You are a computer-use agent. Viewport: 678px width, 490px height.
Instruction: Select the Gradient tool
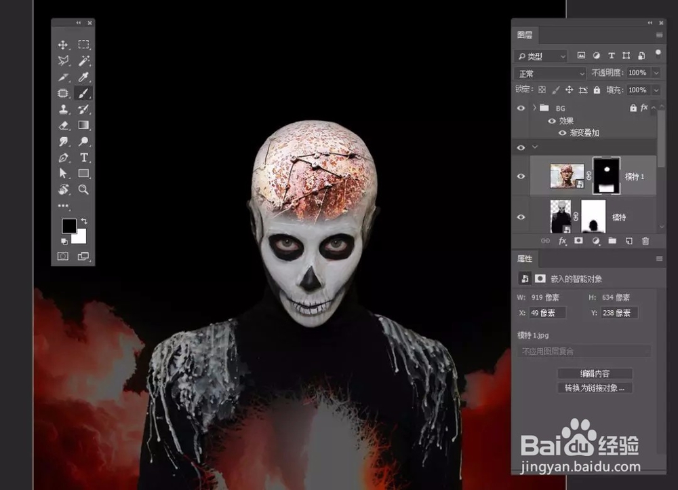pyautogui.click(x=83, y=125)
